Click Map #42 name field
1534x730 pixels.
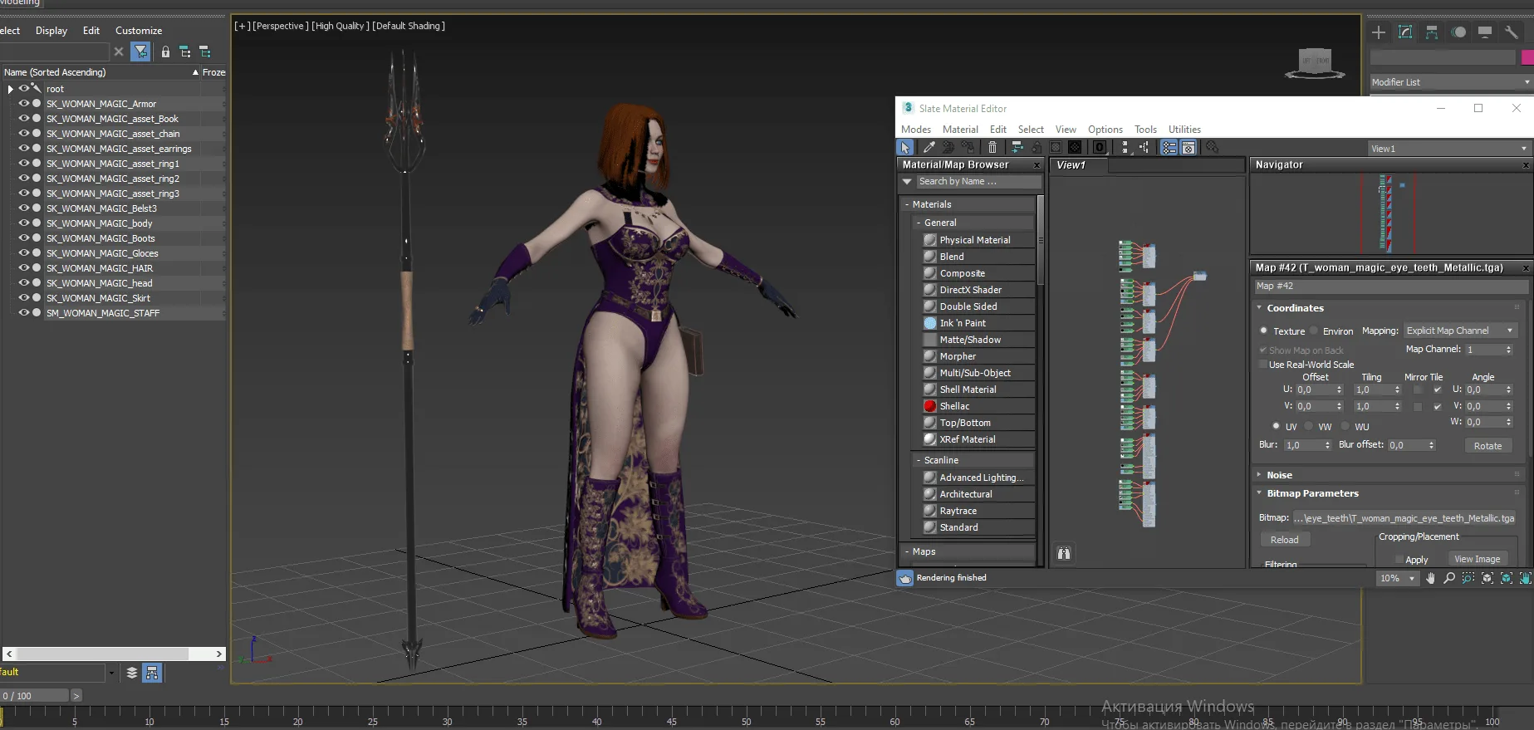tap(1390, 286)
